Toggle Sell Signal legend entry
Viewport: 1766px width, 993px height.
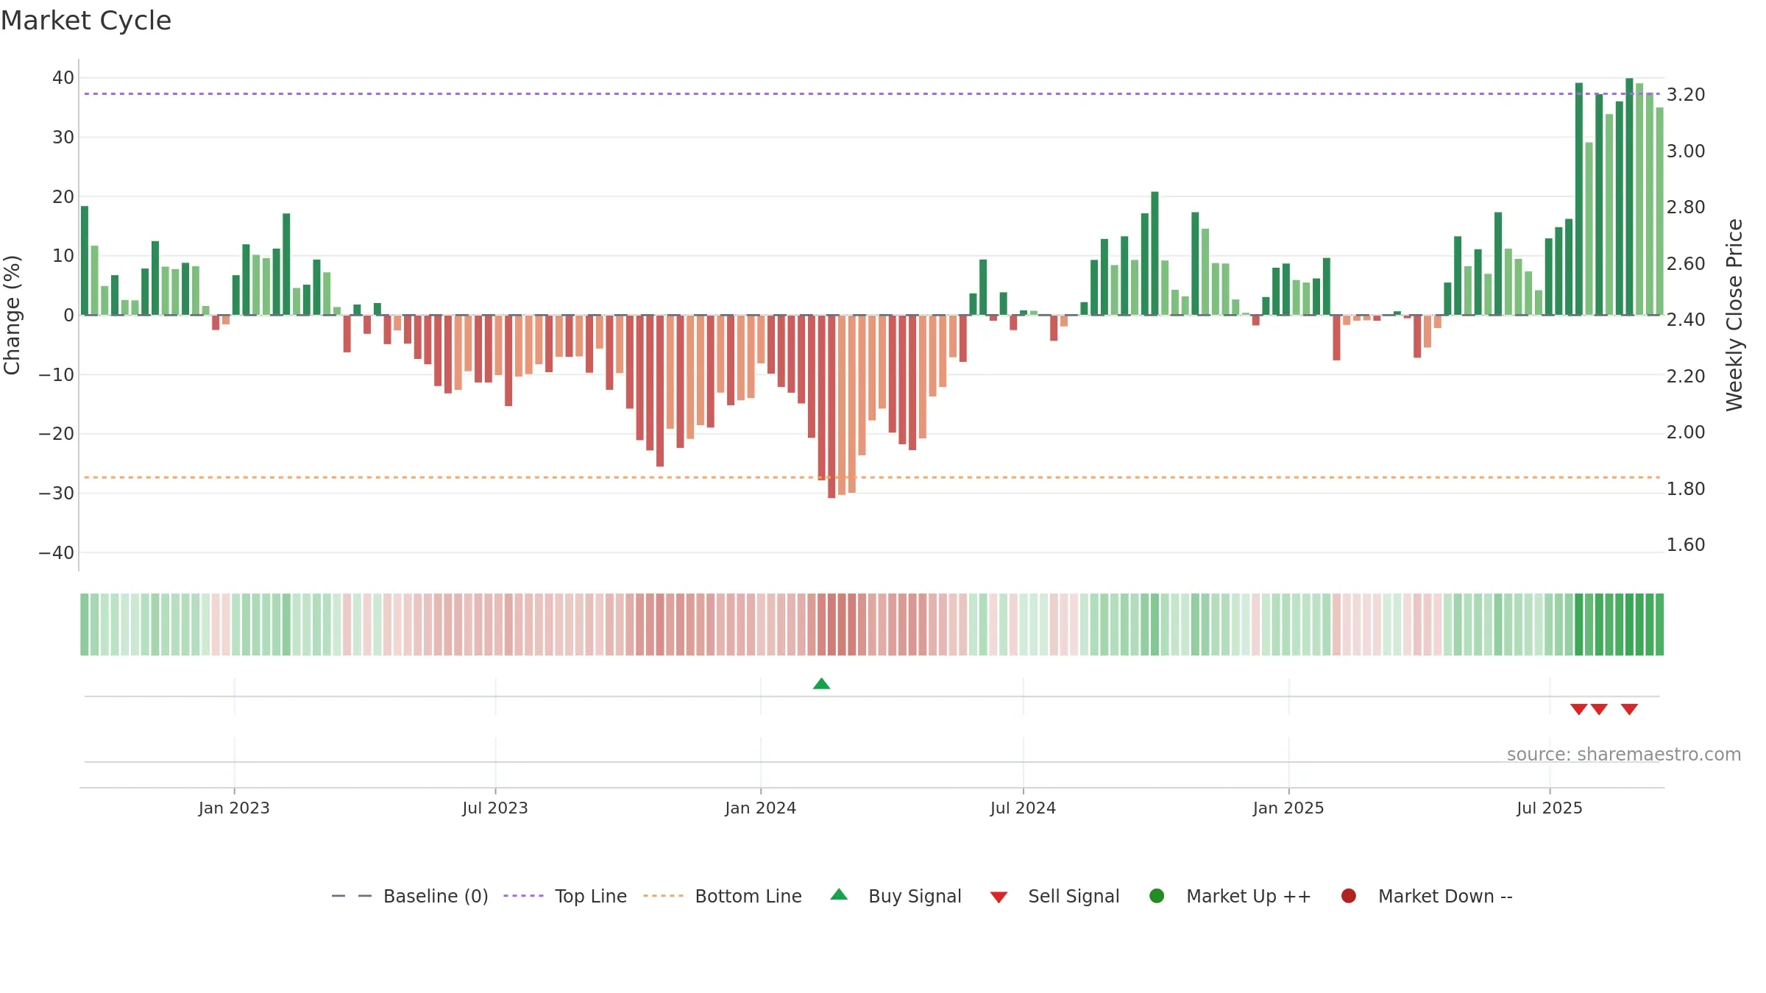point(1054,896)
